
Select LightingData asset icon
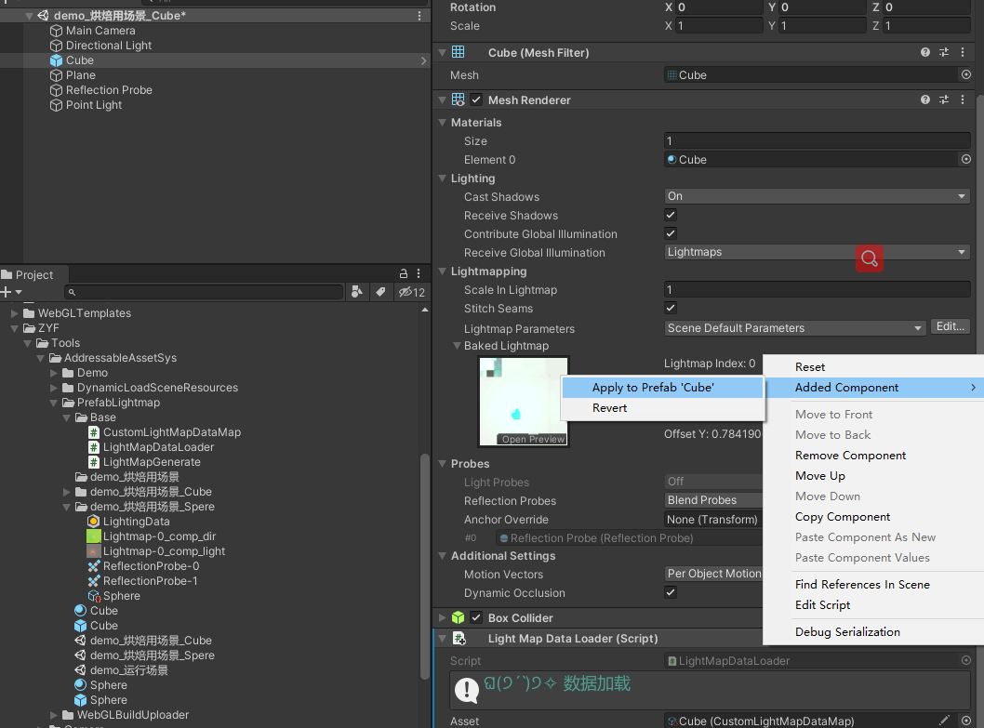pos(94,521)
